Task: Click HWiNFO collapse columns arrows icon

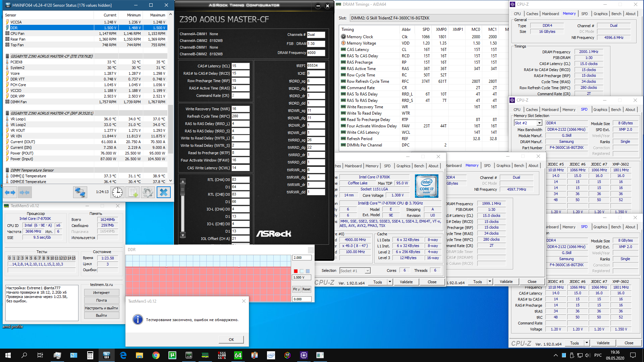Action: [x=25, y=192]
